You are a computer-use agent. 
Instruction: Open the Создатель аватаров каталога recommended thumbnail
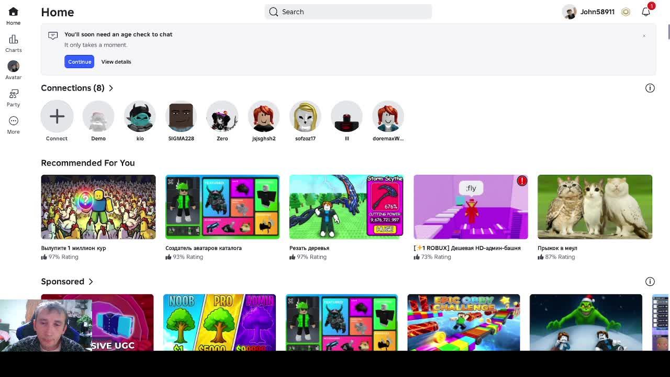point(222,207)
